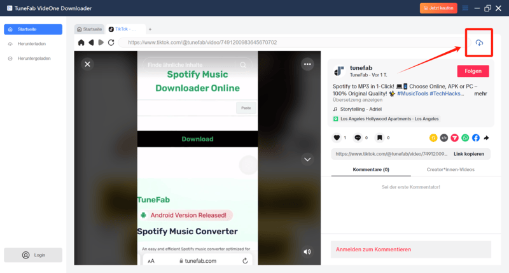This screenshot has height=273, width=509.
Task: Mute the video with the speaker icon
Action: click(307, 251)
